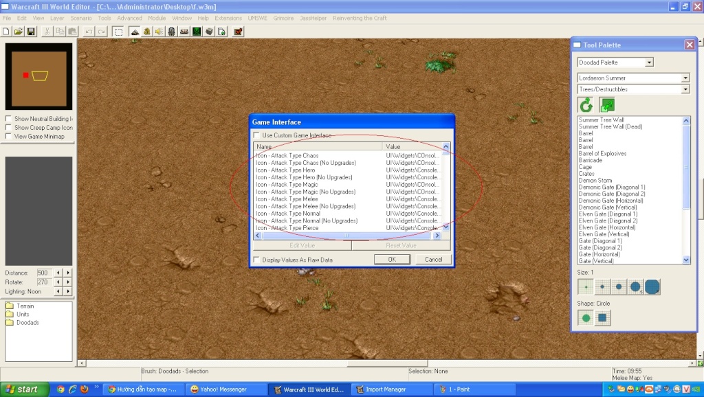The height and width of the screenshot is (397, 704).
Task: Open the JassHelper menu
Action: tap(313, 18)
